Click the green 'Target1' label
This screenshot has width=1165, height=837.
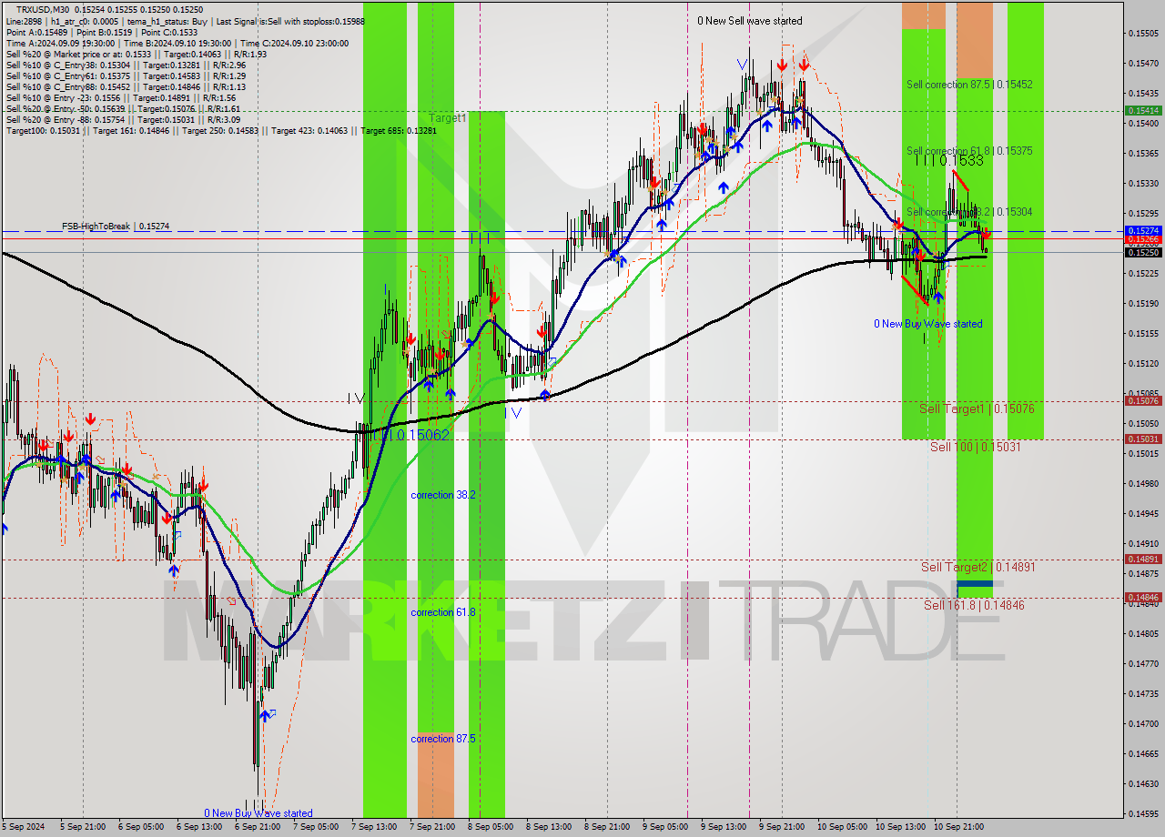pos(447,118)
